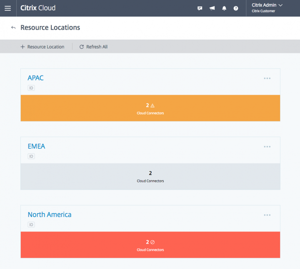Image resolution: width=300 pixels, height=269 pixels.
Task: Open the APAC ellipsis options menu
Action: (267, 78)
